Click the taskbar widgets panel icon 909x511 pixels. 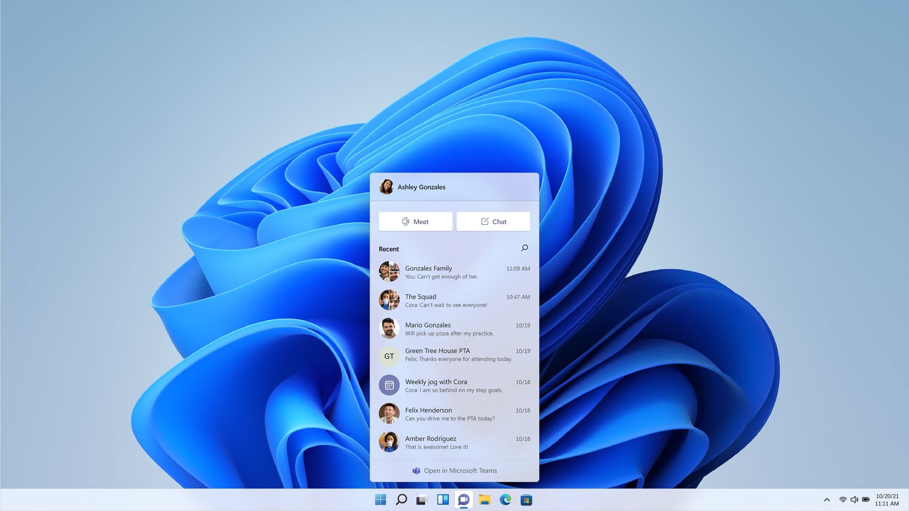[443, 499]
